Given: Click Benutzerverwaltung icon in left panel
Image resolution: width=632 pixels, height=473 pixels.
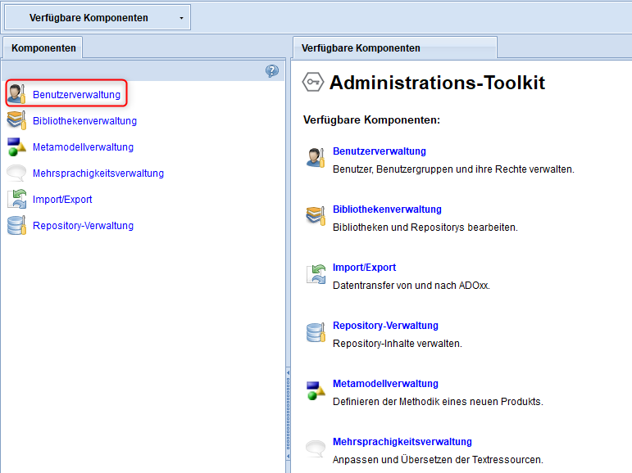Looking at the screenshot, I should coord(17,94).
